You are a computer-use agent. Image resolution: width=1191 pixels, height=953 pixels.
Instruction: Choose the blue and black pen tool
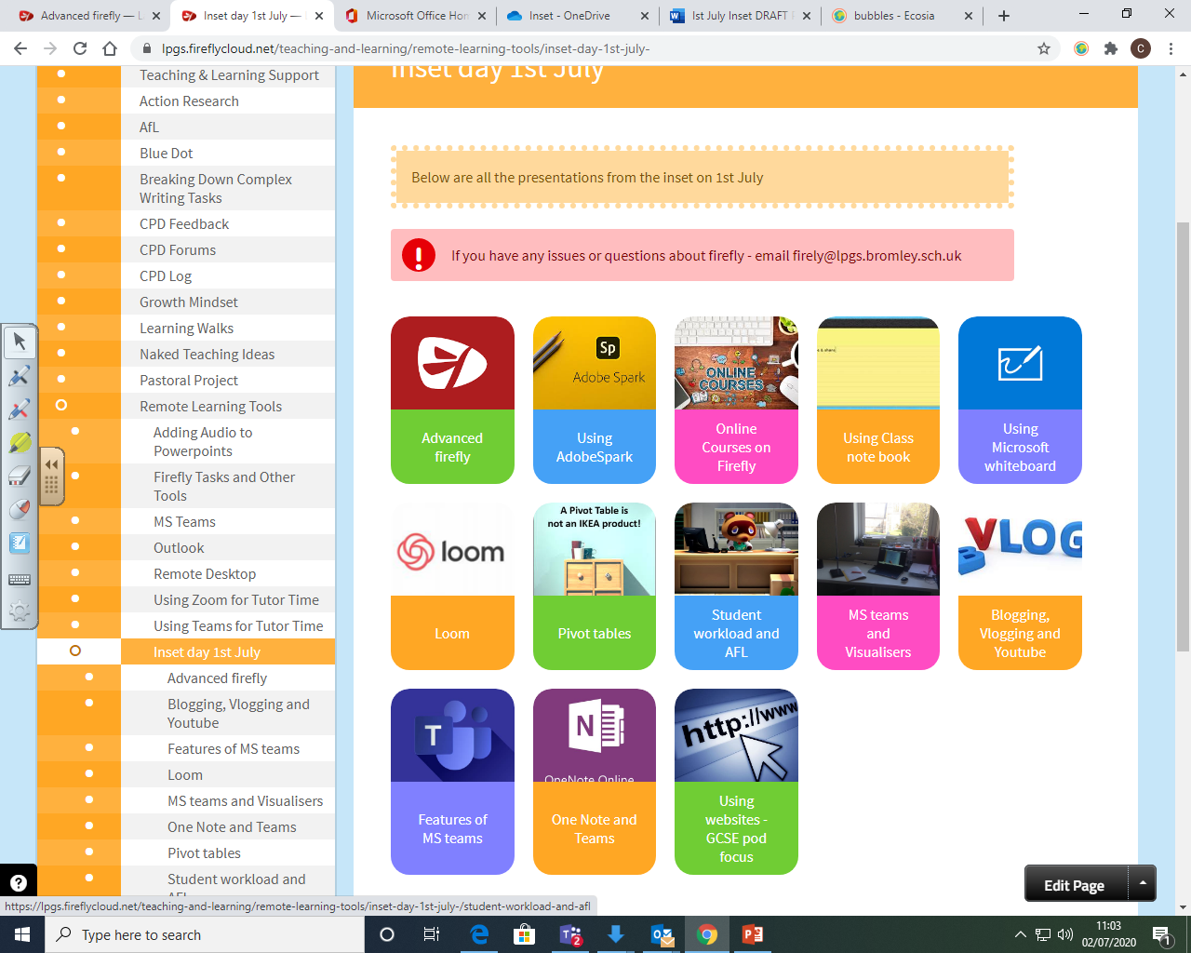(x=20, y=376)
